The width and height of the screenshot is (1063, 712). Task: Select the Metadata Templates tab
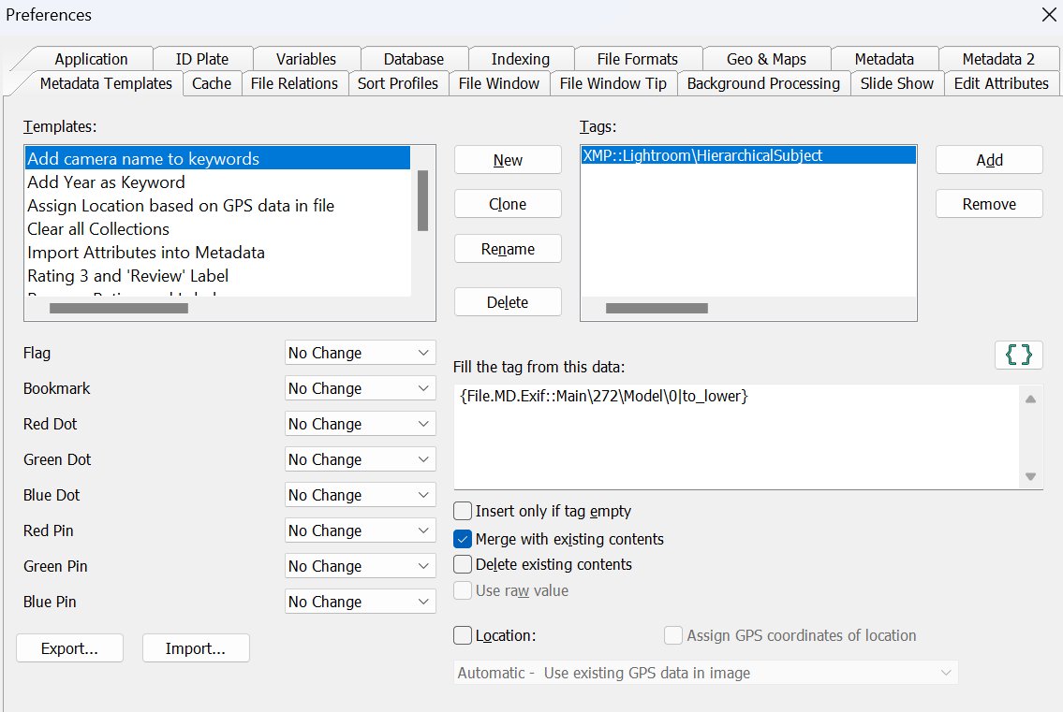[x=106, y=83]
